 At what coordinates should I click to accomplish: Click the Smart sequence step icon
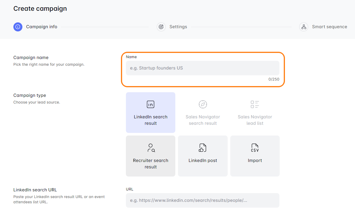(304, 27)
